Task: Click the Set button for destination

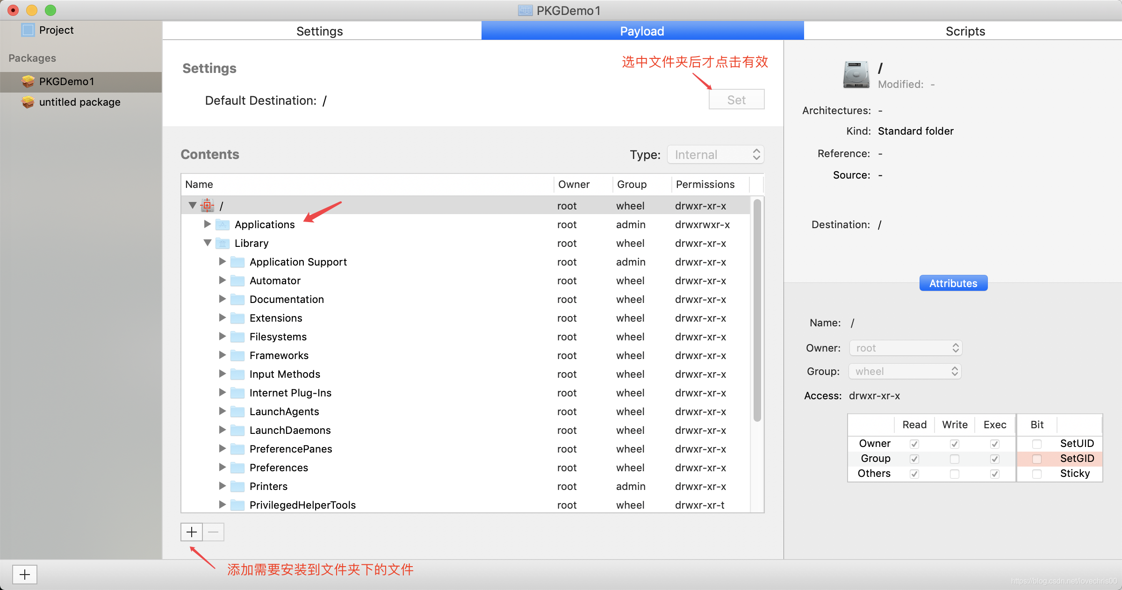Action: (736, 100)
